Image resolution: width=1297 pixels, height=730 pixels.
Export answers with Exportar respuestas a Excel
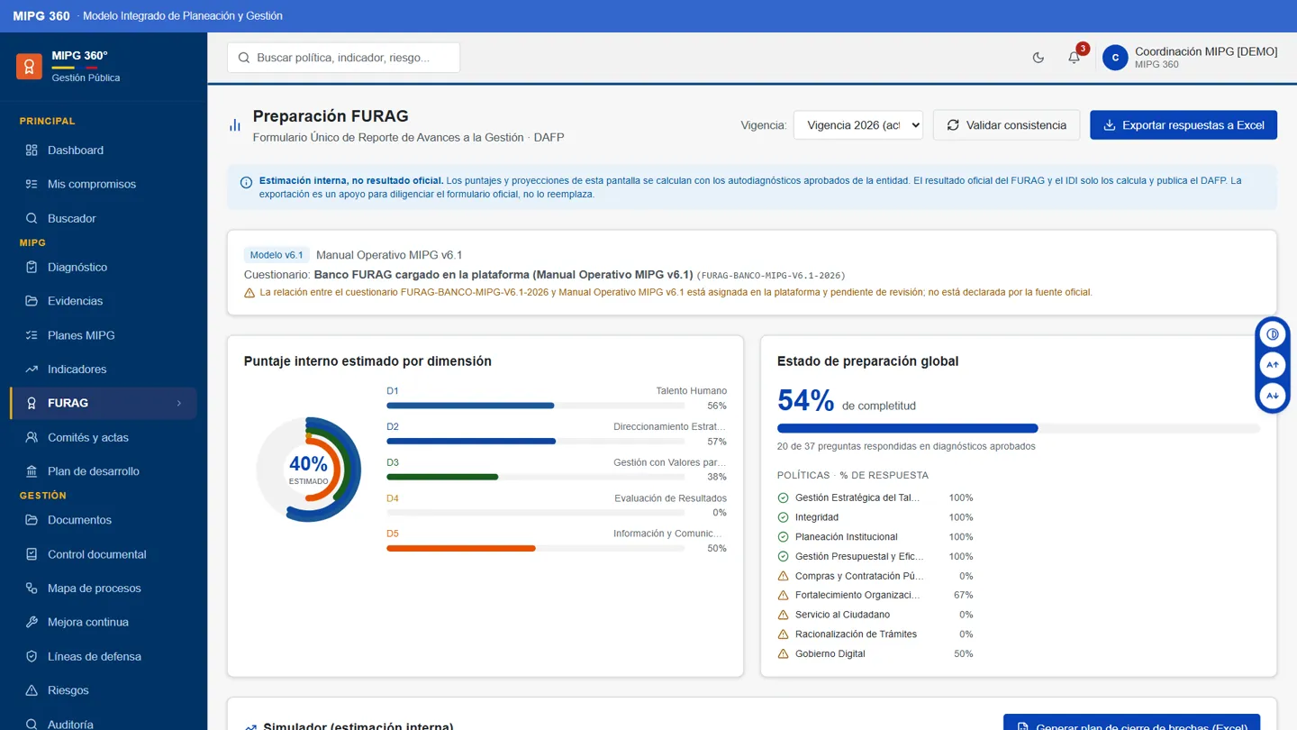1184,125
